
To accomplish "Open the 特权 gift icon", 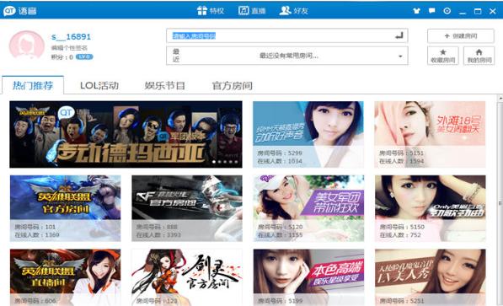I will 202,11.
